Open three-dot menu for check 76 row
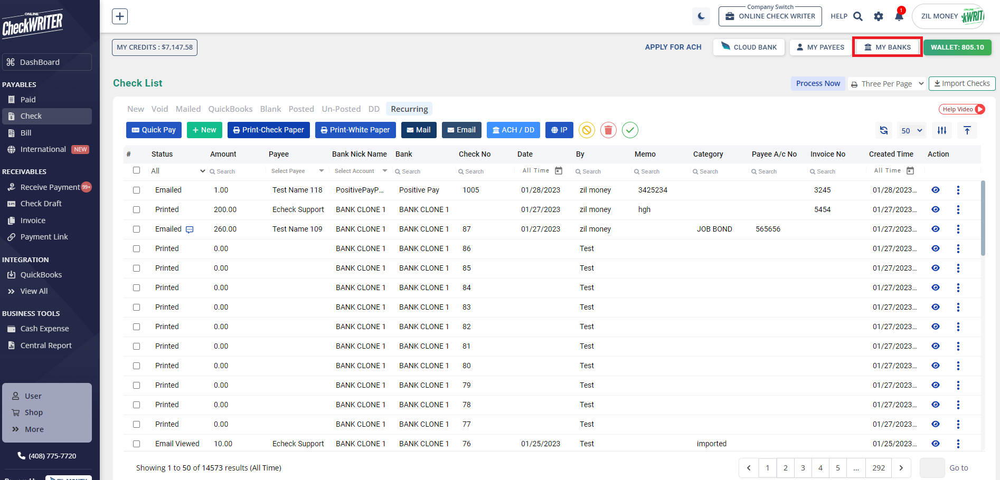This screenshot has width=1000, height=480. tap(958, 444)
